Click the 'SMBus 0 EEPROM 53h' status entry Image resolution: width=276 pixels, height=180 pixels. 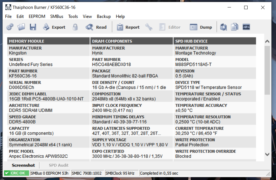(50, 173)
